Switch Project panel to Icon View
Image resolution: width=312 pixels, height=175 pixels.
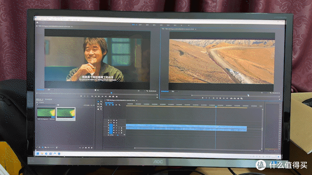coord(42,147)
